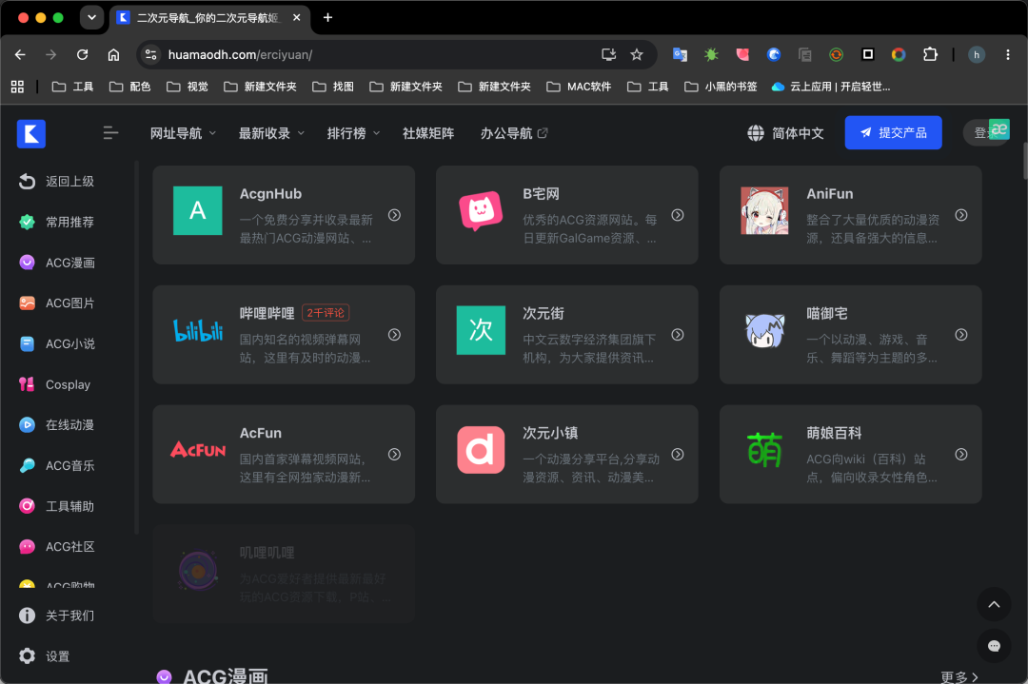This screenshot has height=684, width=1028.
Task: Open the 小黑的书签 bookmark folder
Action: [x=721, y=87]
